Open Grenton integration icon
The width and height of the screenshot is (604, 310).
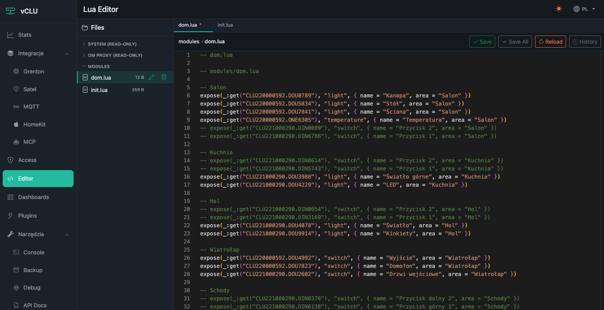(16, 72)
